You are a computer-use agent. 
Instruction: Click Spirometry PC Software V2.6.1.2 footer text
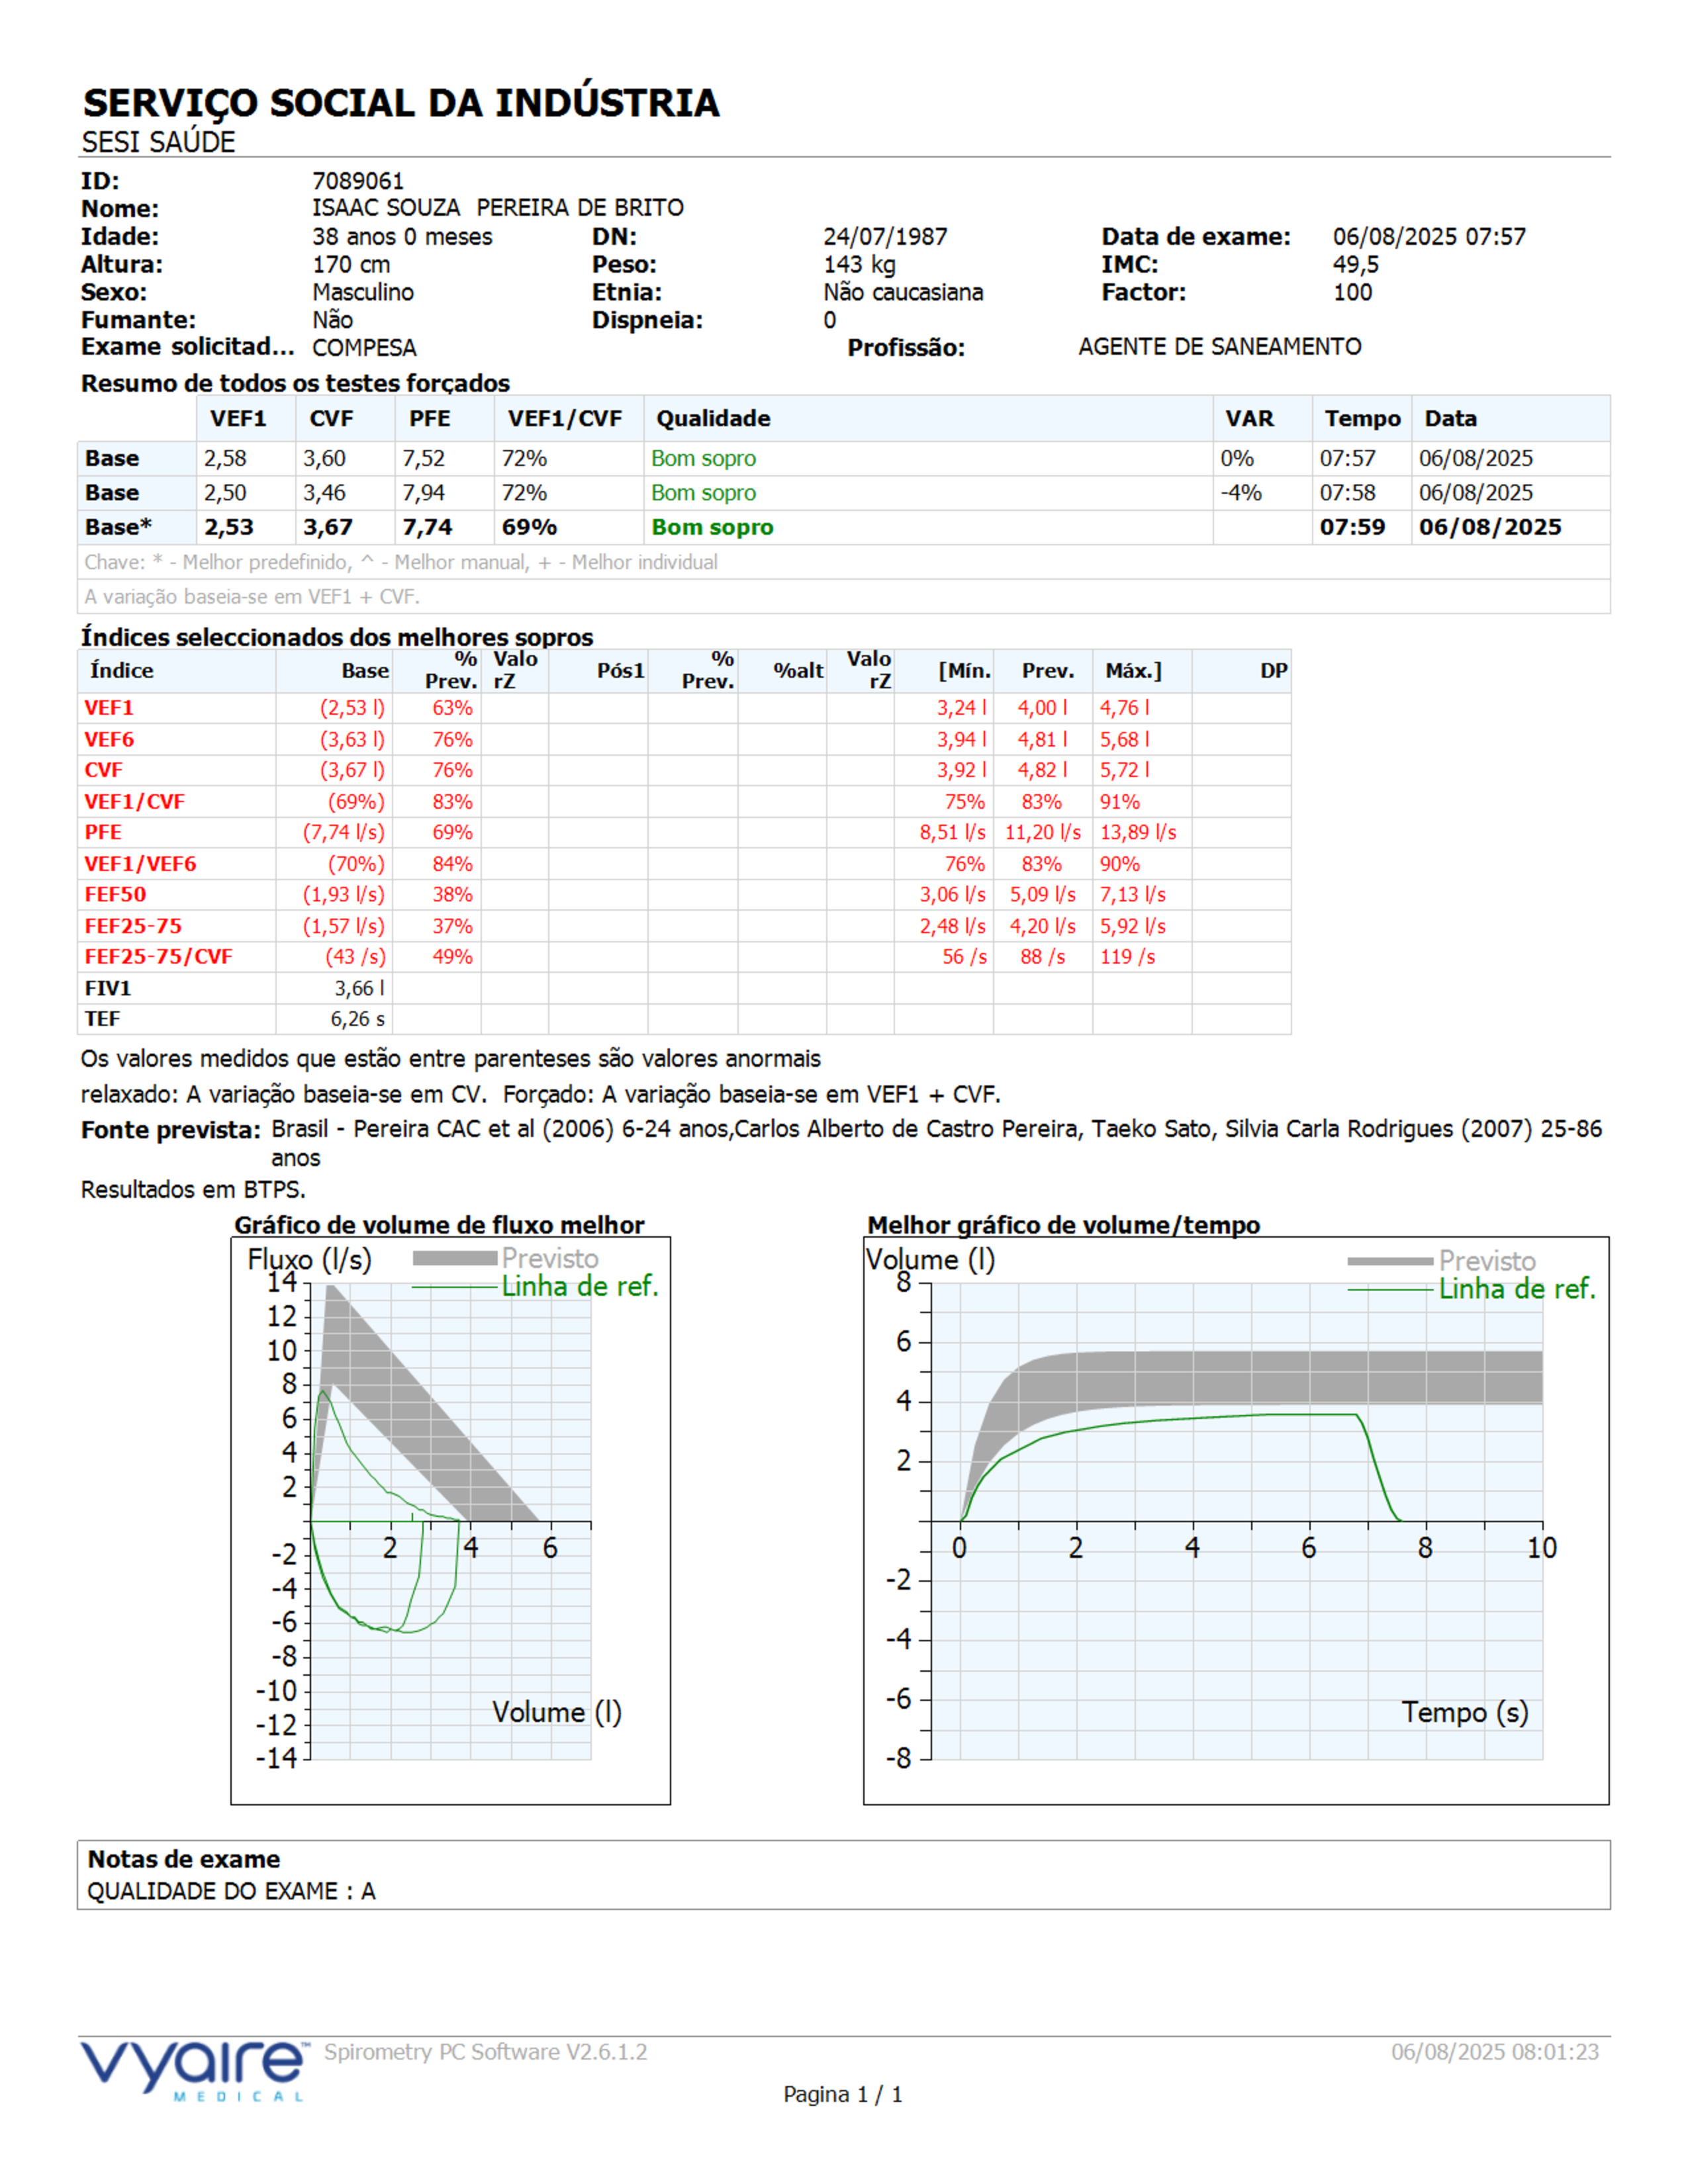[485, 2053]
